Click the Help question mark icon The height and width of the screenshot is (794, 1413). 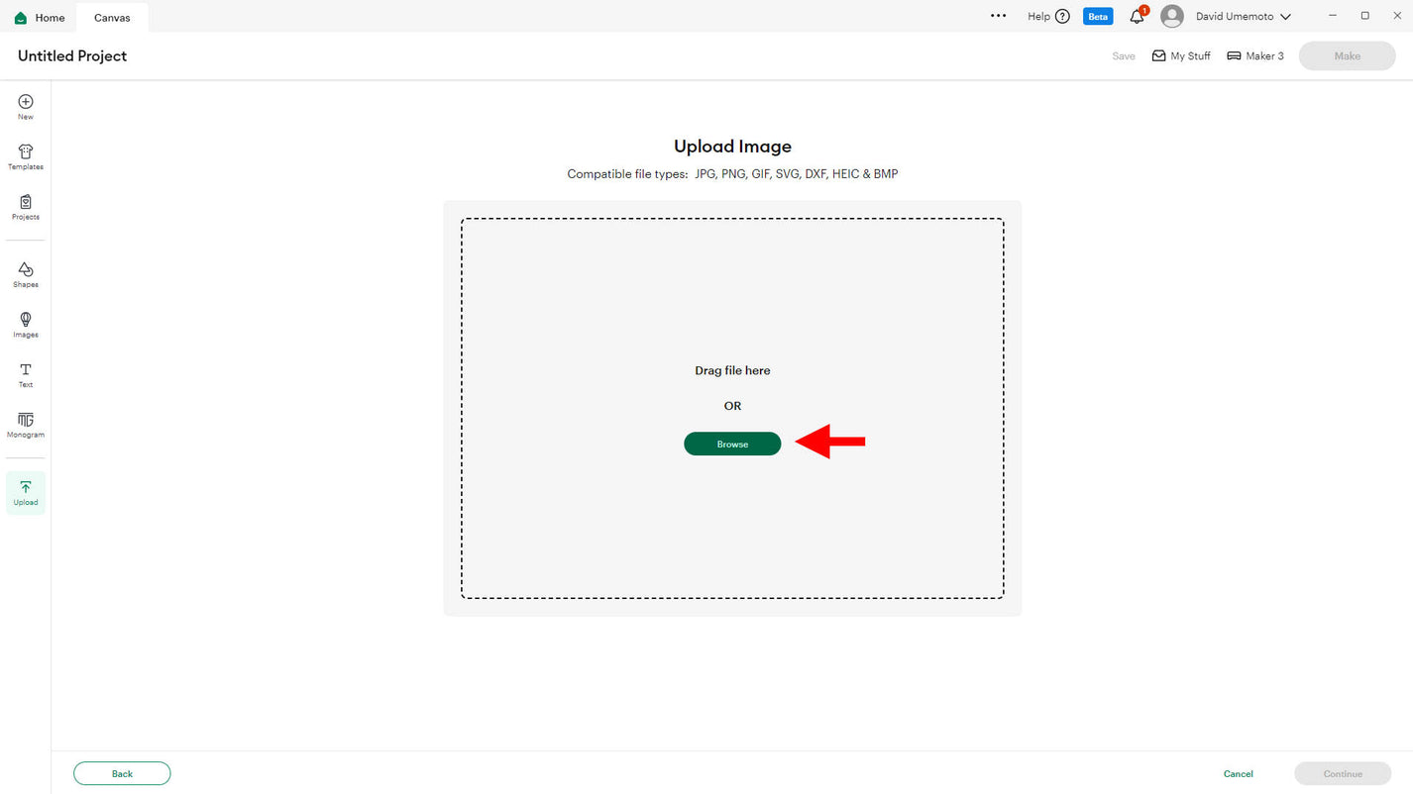point(1062,17)
